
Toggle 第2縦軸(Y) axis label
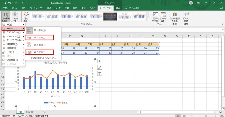43,52
